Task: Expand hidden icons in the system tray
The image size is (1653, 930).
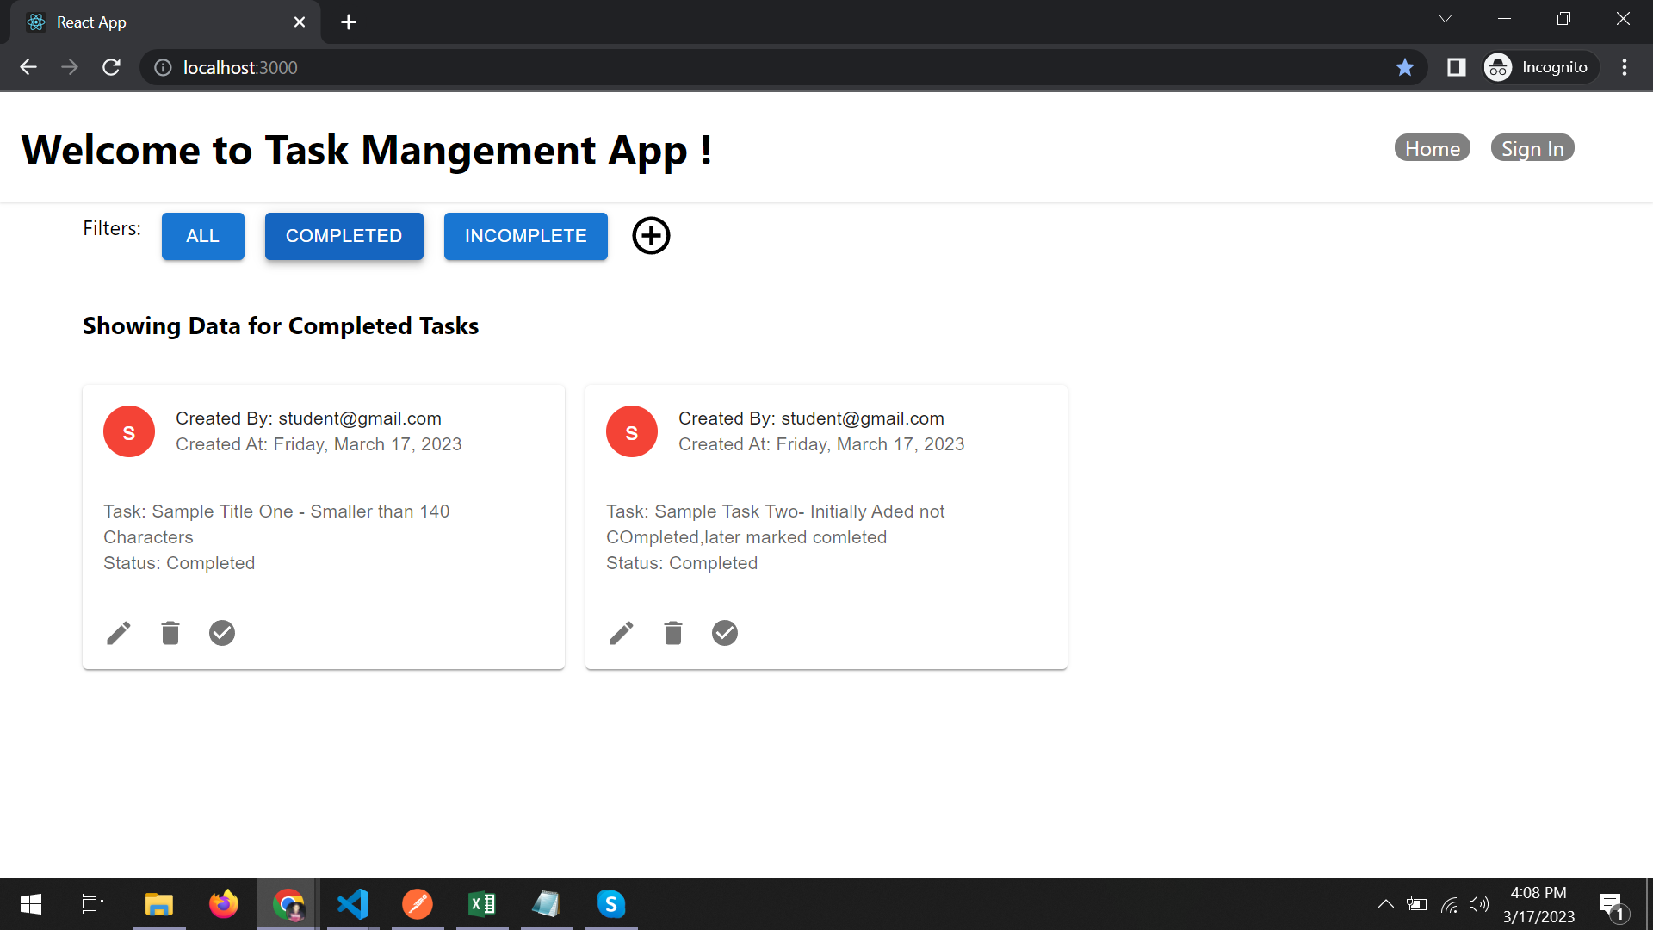Action: pyautogui.click(x=1386, y=904)
